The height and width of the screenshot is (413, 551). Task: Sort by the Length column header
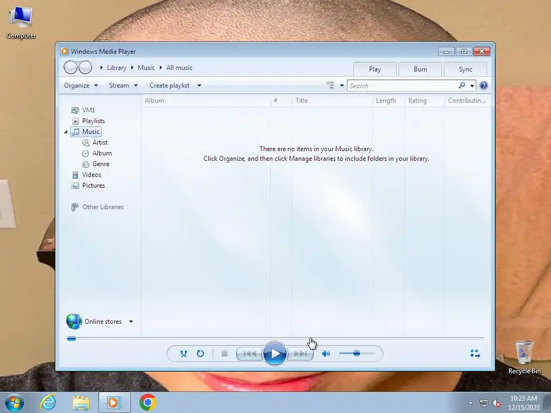388,101
